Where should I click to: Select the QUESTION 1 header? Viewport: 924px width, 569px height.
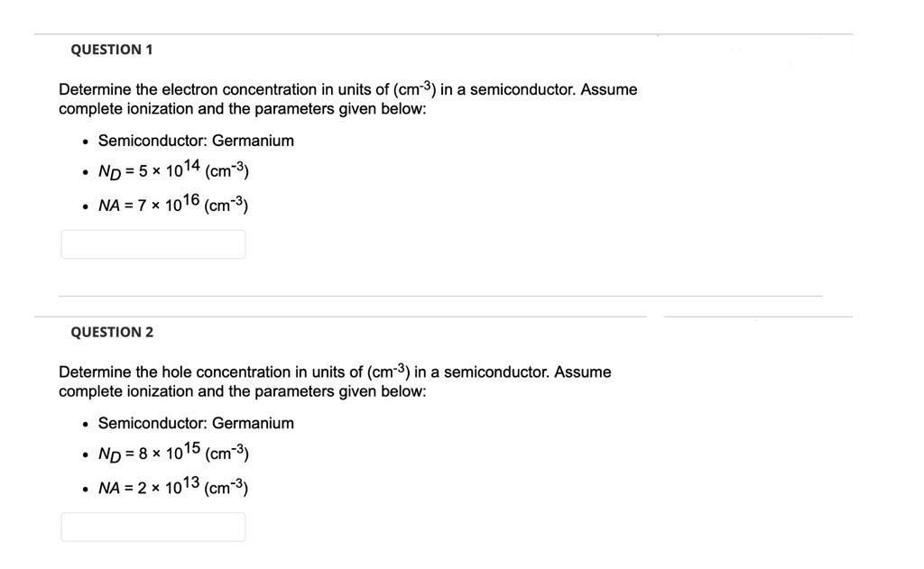[x=111, y=50]
